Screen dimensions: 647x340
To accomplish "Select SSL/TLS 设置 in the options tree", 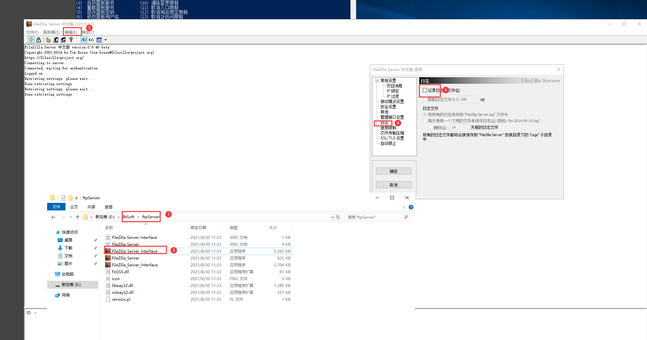I will [392, 138].
